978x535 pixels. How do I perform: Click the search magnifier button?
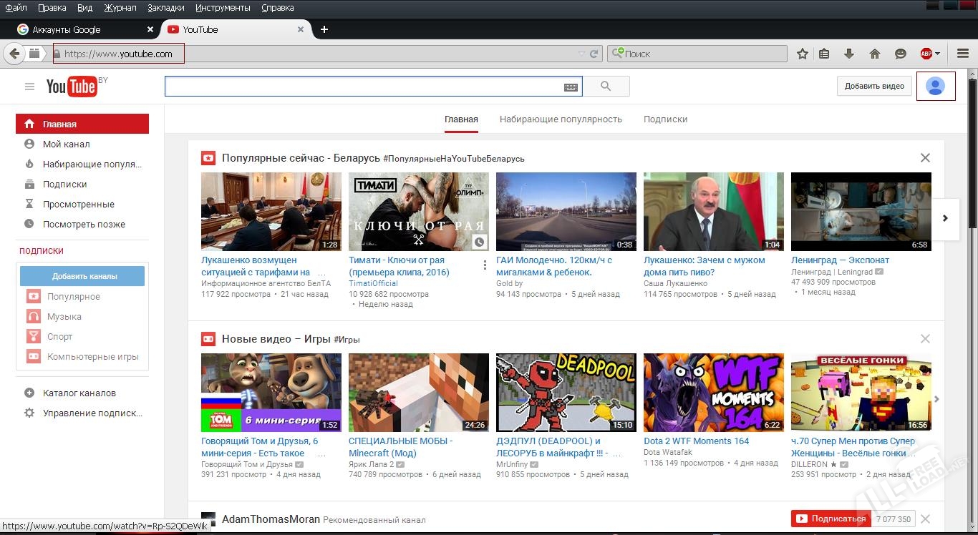[x=606, y=87]
